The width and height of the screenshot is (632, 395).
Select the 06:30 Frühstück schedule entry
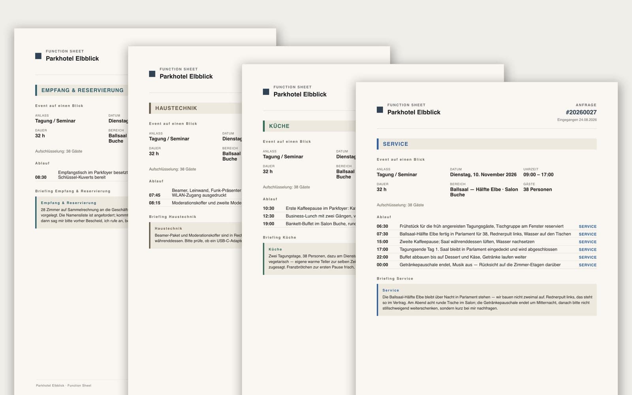(x=487, y=226)
